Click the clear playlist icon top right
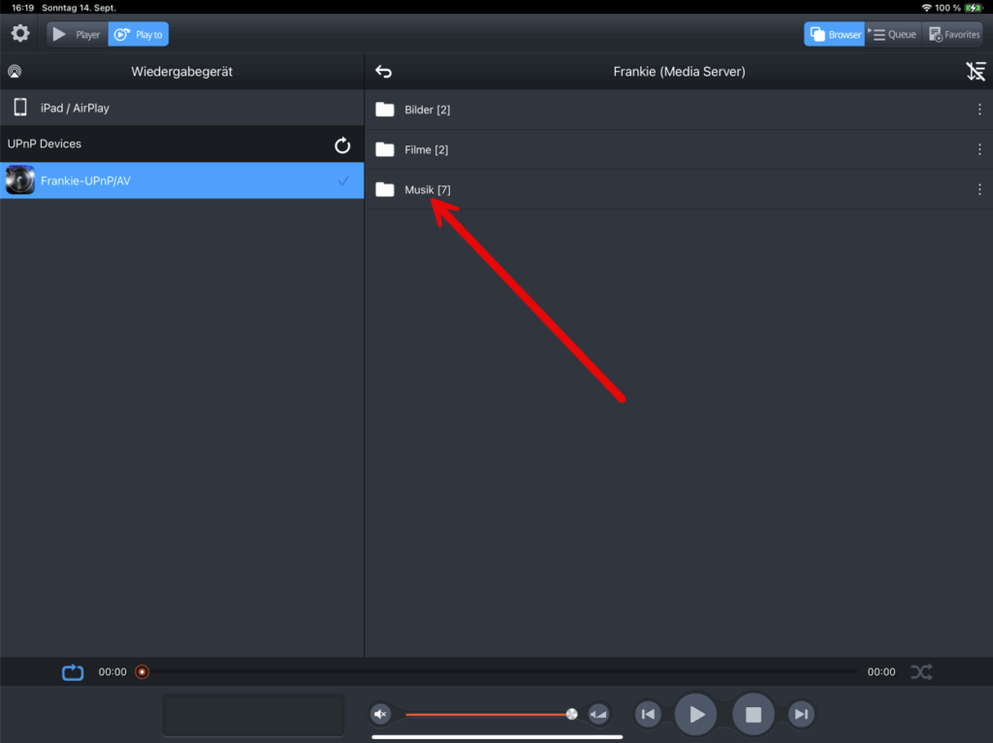The width and height of the screenshot is (993, 743). [x=976, y=72]
